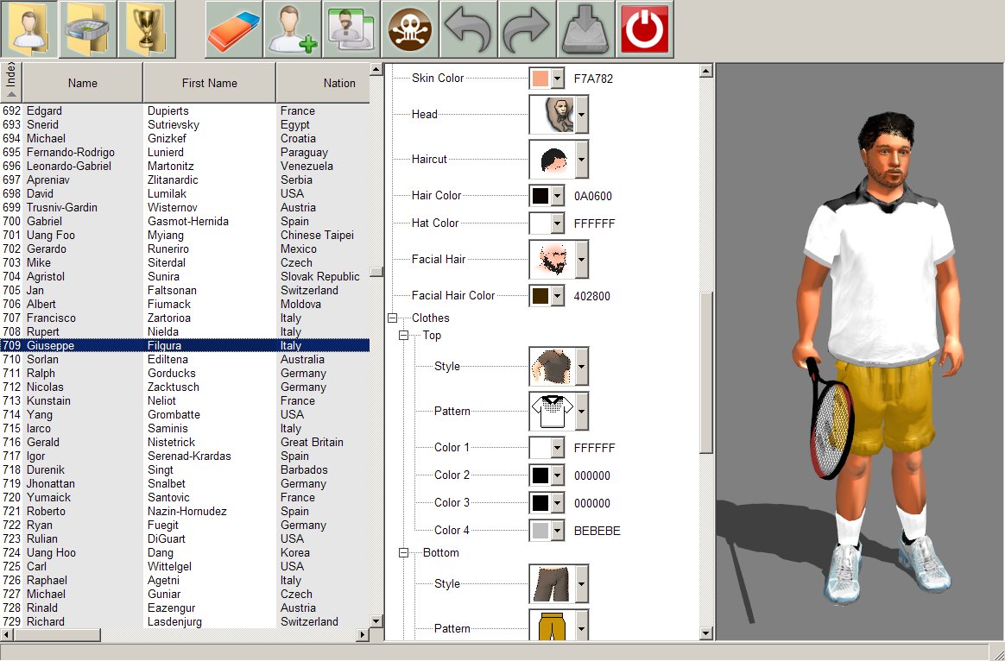Select player 724 Uang Hoo Dang
This screenshot has height=661, width=1005.
185,553
